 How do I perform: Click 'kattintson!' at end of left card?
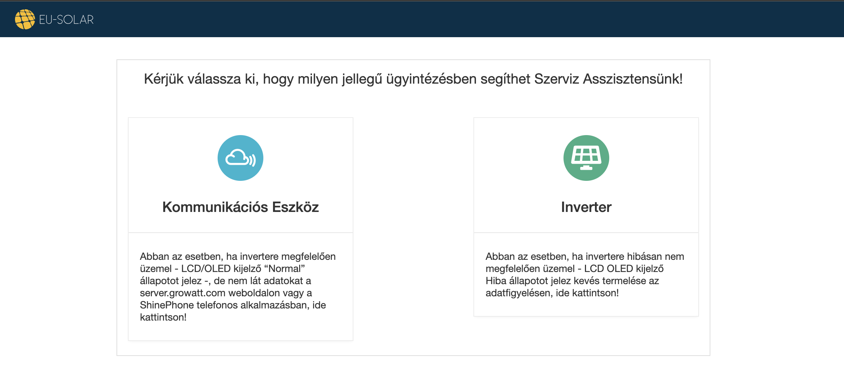point(163,317)
